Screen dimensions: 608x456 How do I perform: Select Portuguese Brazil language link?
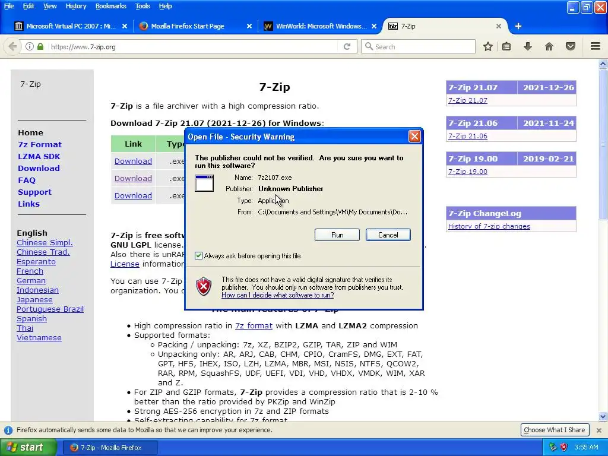pos(50,309)
